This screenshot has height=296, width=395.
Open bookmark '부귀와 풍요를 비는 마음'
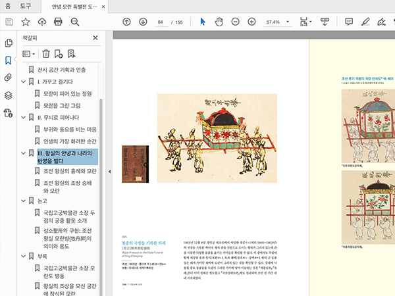point(70,130)
